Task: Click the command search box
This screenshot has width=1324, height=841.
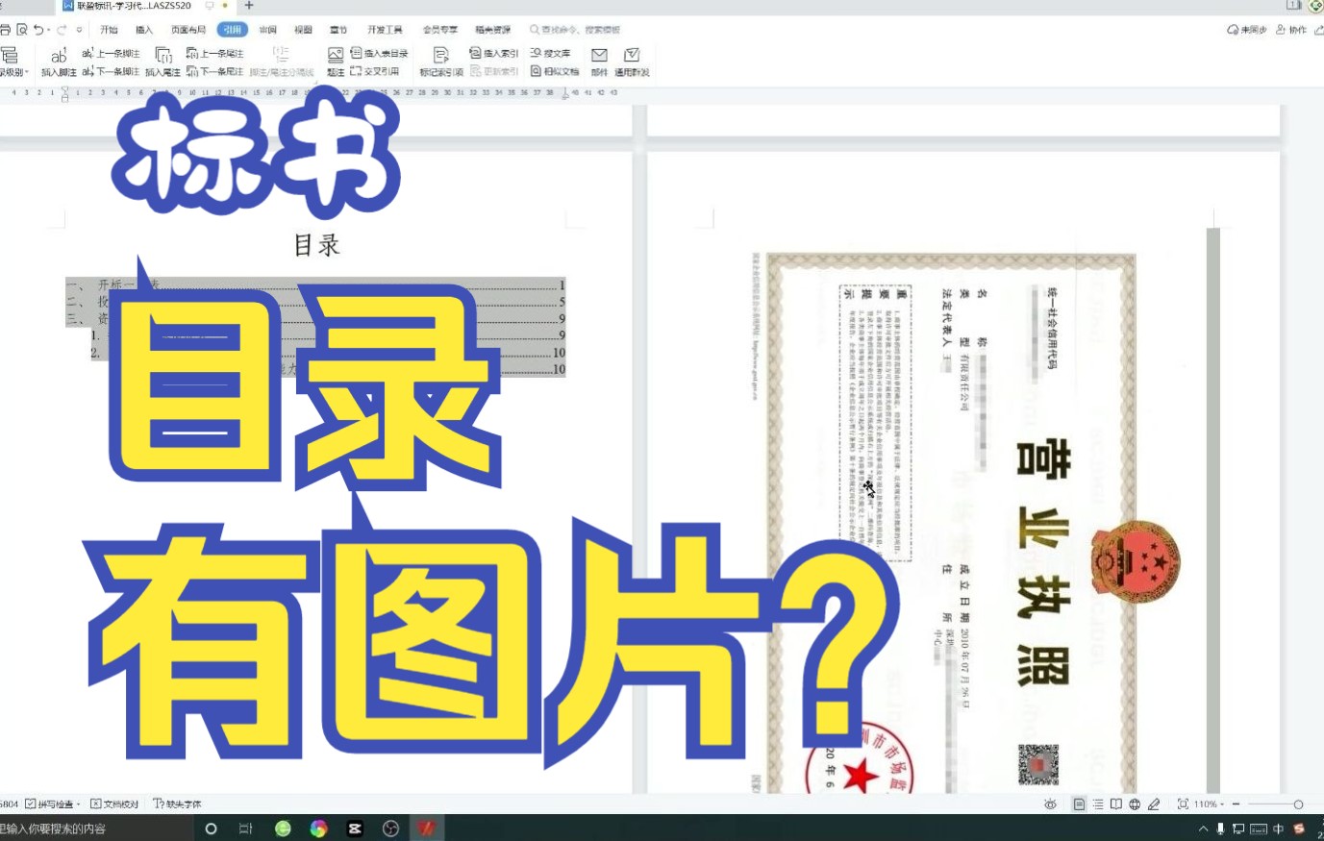Action: click(x=575, y=30)
